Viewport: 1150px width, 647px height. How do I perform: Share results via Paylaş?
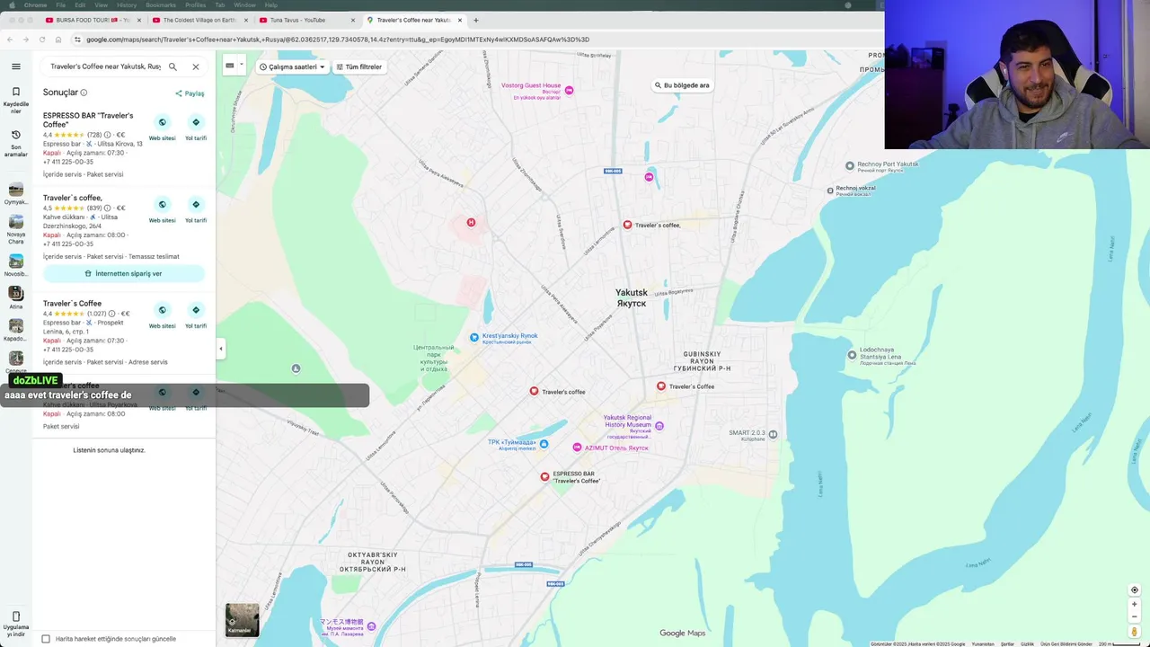190,93
